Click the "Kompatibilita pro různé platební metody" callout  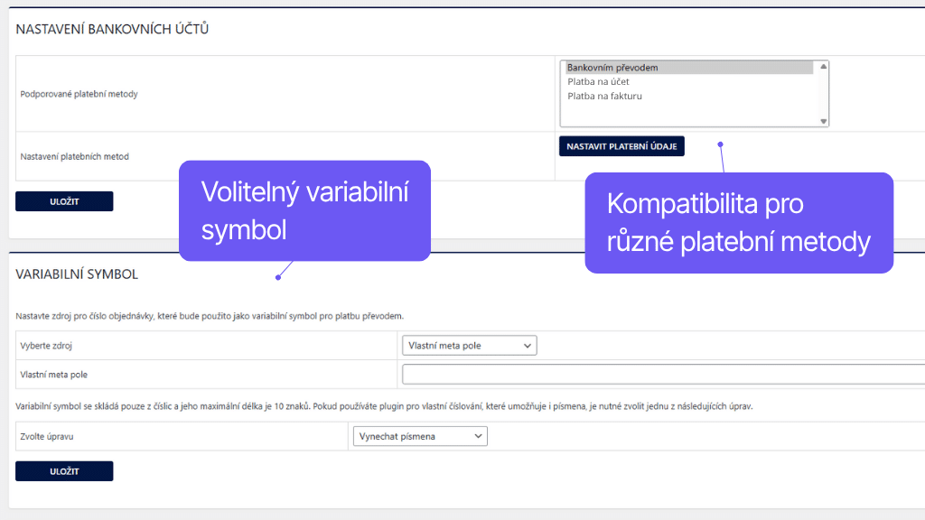738,223
